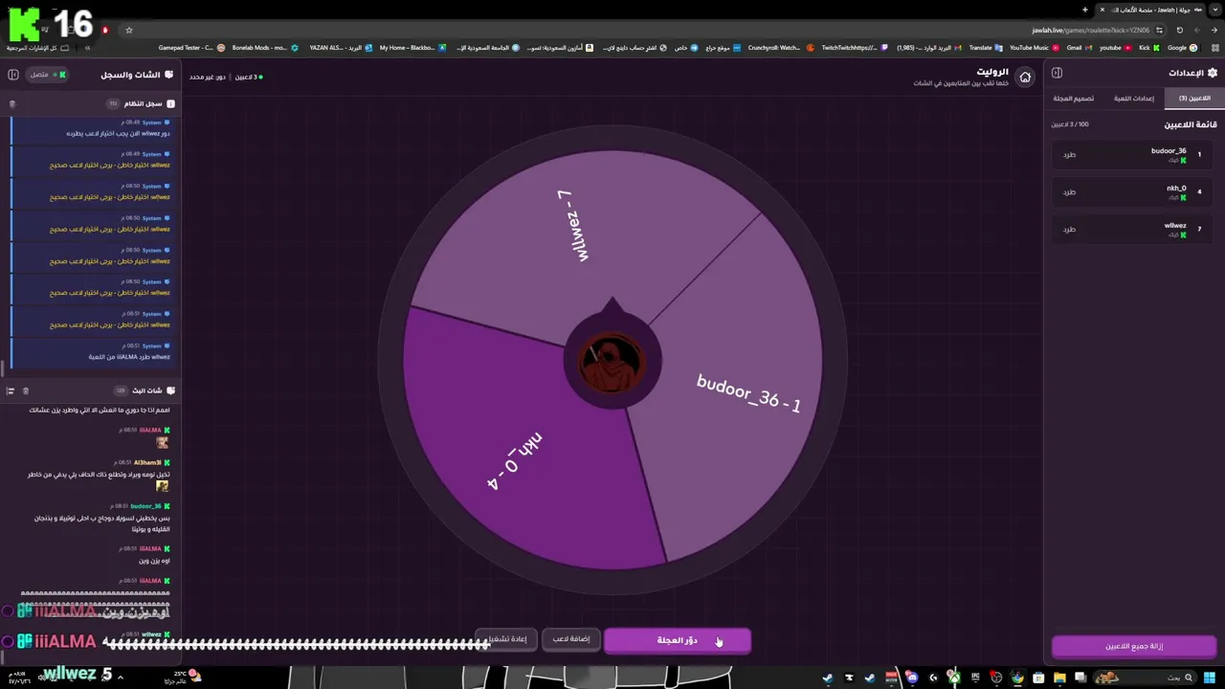Click the متصل connected status badge
This screenshot has height=689, width=1225.
48,74
